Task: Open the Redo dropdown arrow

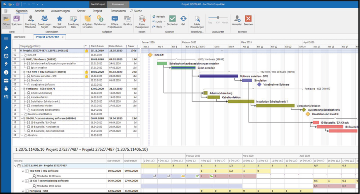Action: pyautogui.click(x=165, y=27)
